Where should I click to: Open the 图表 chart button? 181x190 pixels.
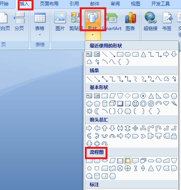[x=130, y=21]
